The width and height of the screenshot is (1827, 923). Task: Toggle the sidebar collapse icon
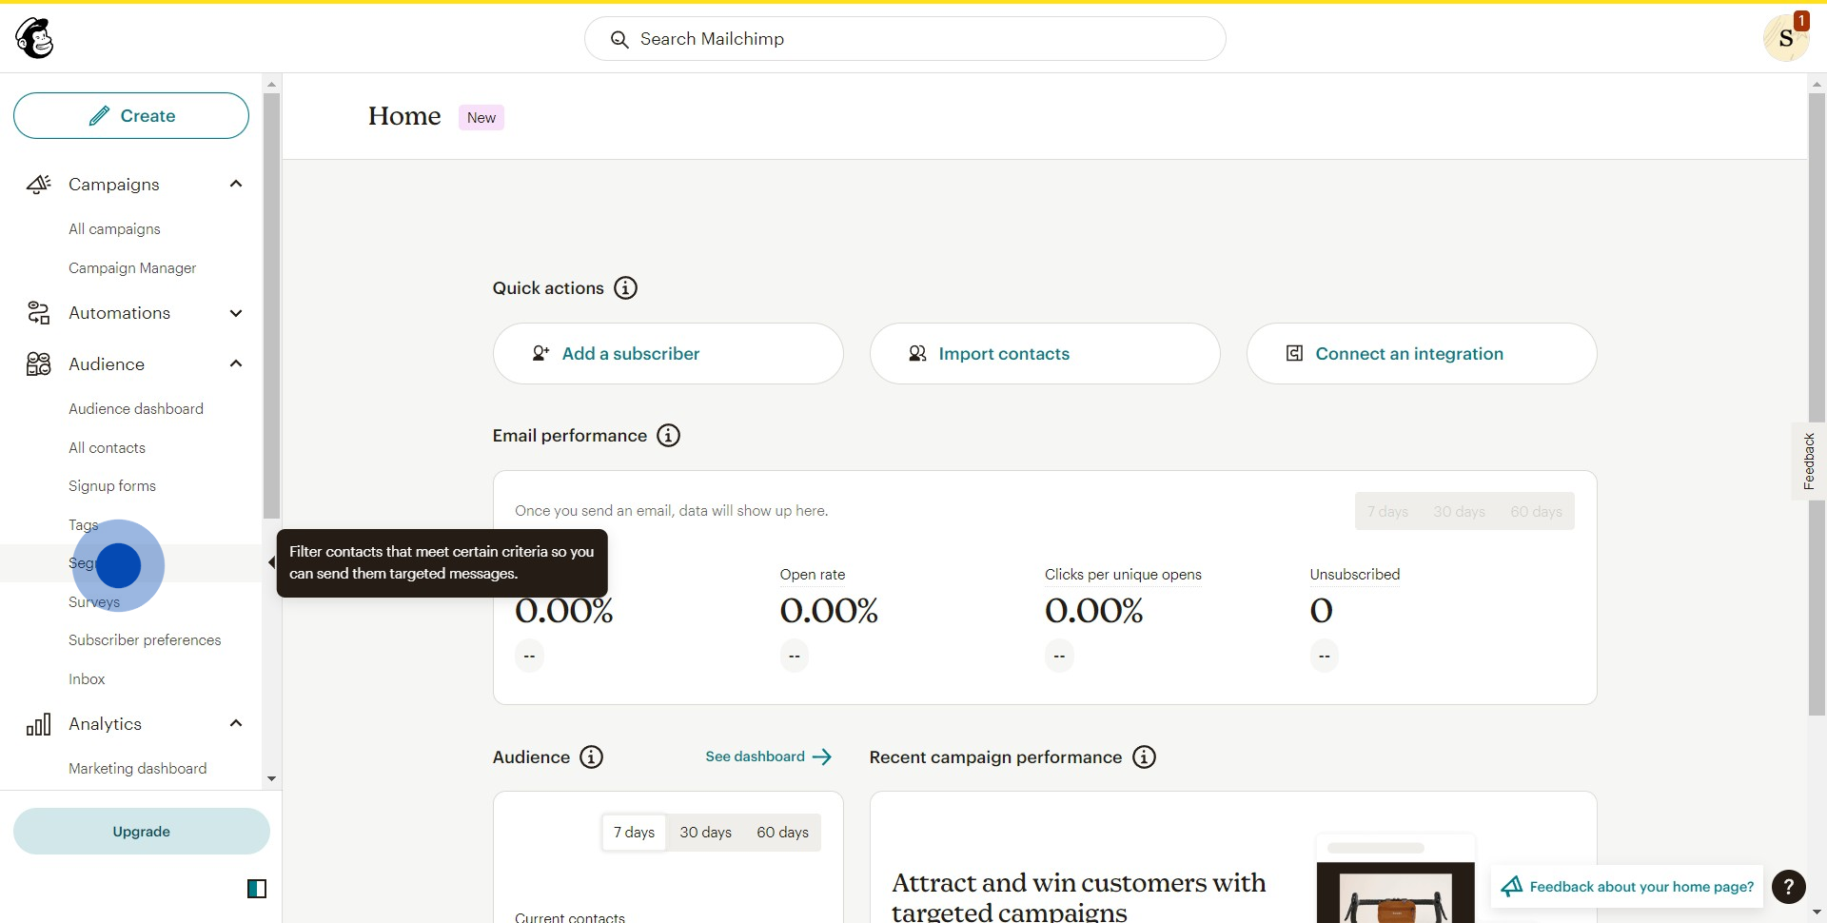click(x=257, y=889)
